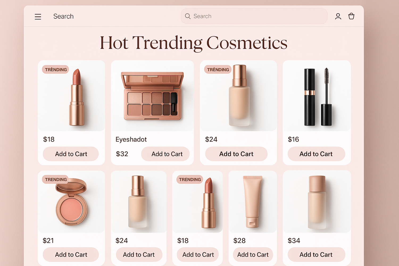
Task: Open the hamburger menu icon
Action: (x=38, y=17)
